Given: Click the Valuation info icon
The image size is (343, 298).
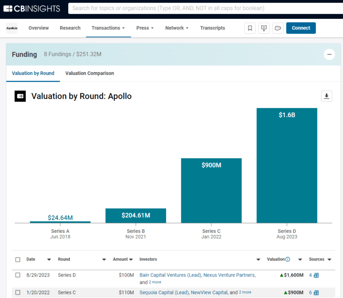Looking at the screenshot, I should click(x=288, y=259).
